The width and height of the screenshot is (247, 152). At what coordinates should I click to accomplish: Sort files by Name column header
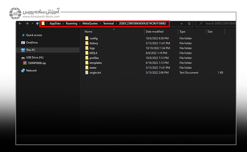click(88, 32)
